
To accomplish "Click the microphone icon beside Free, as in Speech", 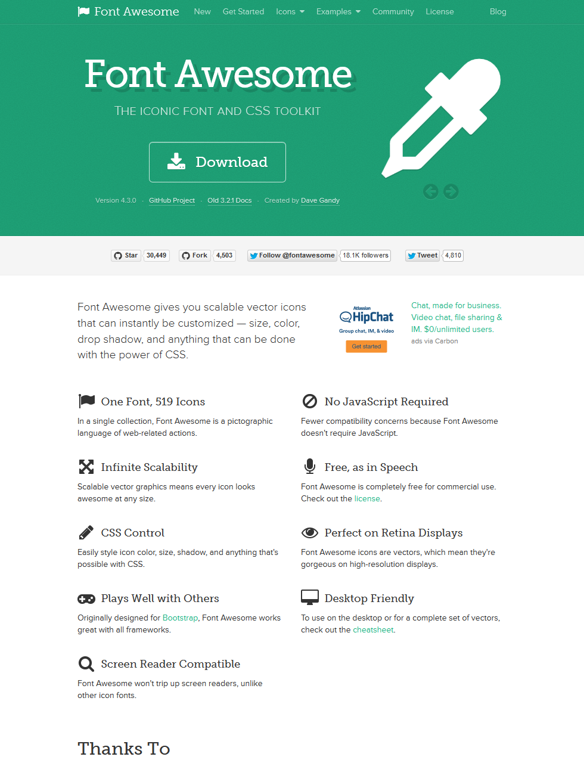I will coord(310,466).
